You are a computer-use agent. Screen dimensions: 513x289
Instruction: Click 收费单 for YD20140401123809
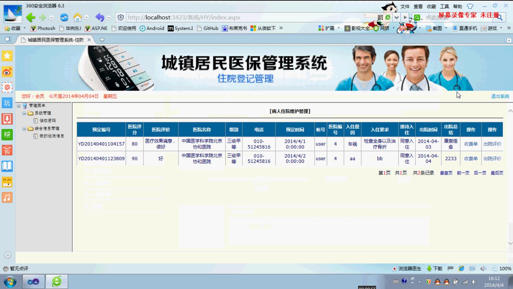point(471,159)
